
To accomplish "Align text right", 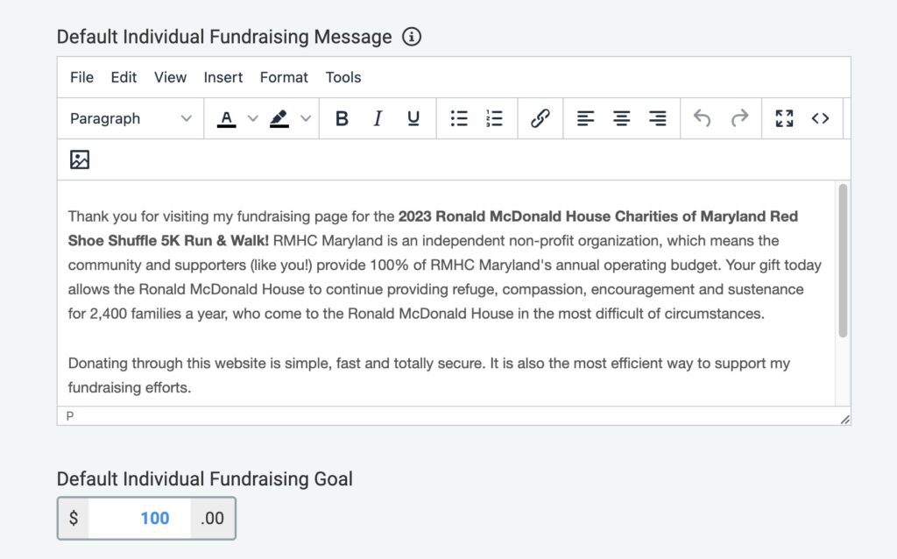I will coord(658,118).
